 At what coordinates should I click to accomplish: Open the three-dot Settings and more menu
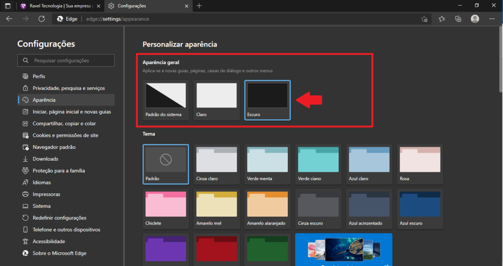point(492,19)
